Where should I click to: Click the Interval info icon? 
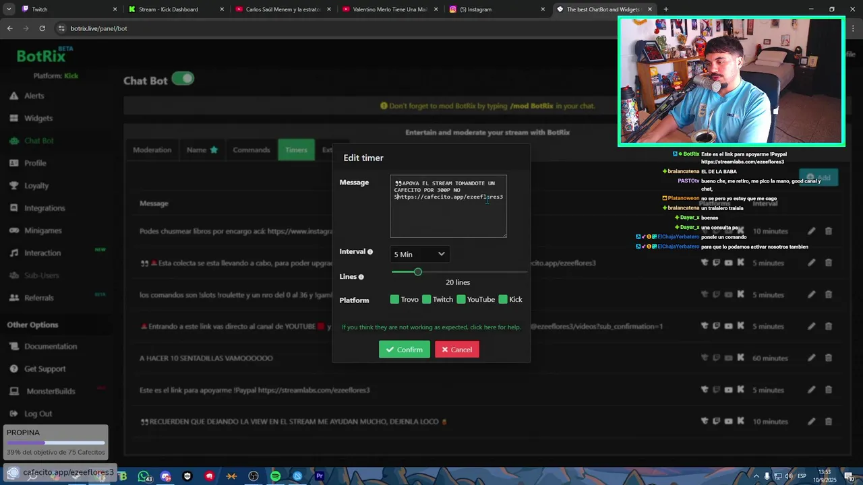click(x=370, y=252)
